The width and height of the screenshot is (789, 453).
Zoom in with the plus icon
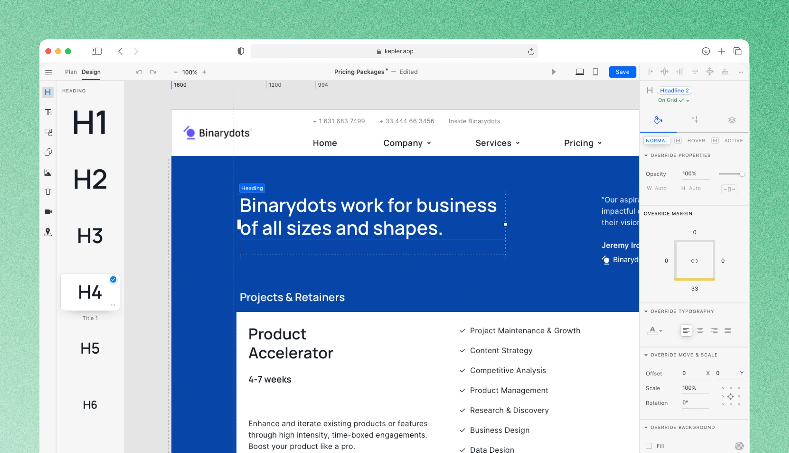tap(204, 72)
